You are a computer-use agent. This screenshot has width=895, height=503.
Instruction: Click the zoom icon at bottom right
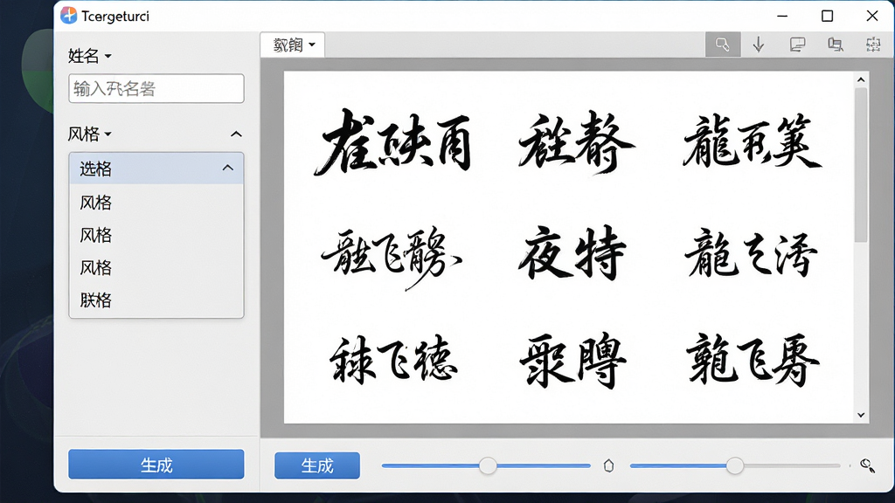pyautogui.click(x=868, y=466)
